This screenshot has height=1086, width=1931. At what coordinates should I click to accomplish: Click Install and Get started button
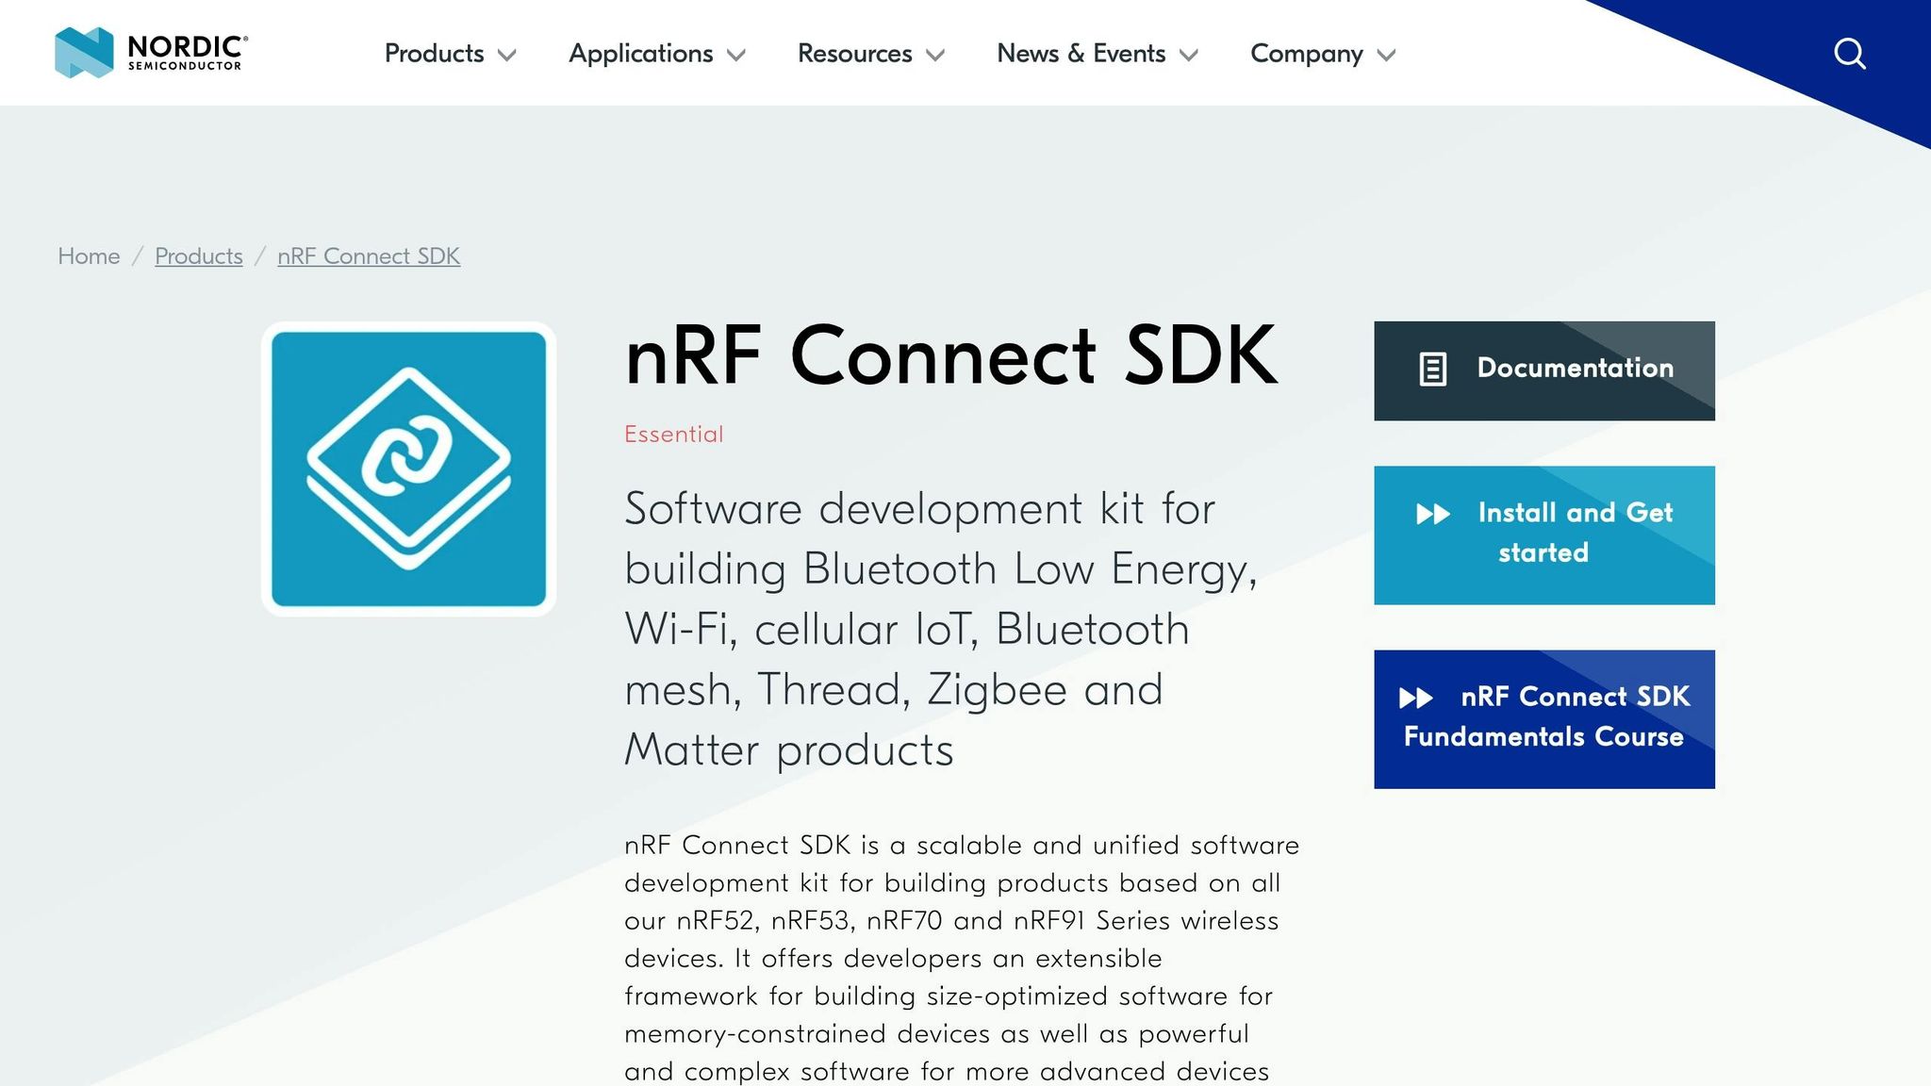(x=1544, y=535)
